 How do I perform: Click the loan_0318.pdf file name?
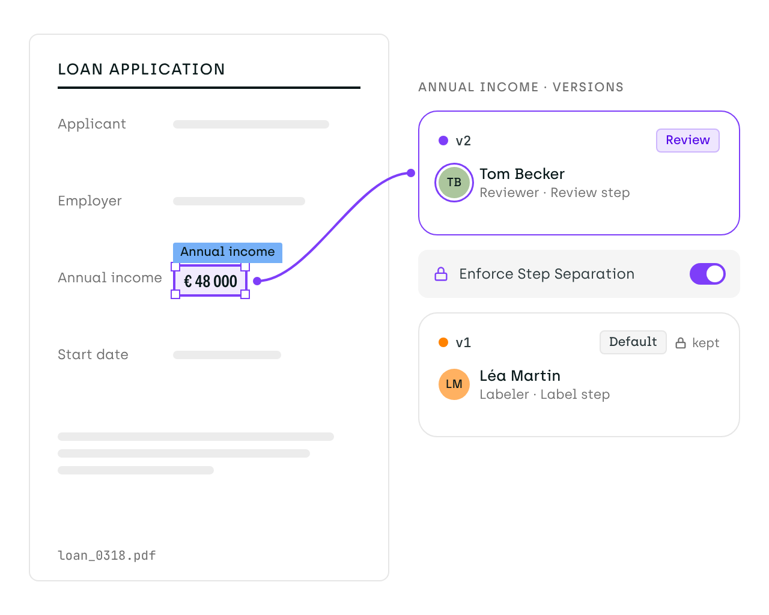point(107,556)
